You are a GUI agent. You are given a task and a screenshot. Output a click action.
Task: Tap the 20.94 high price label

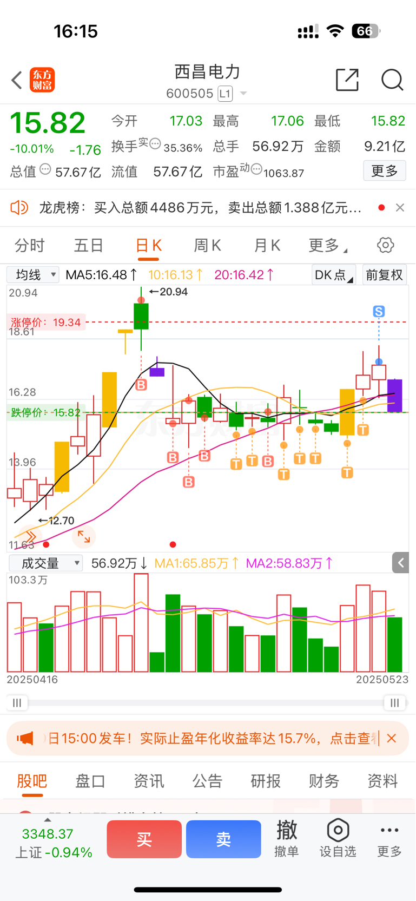coord(169,292)
